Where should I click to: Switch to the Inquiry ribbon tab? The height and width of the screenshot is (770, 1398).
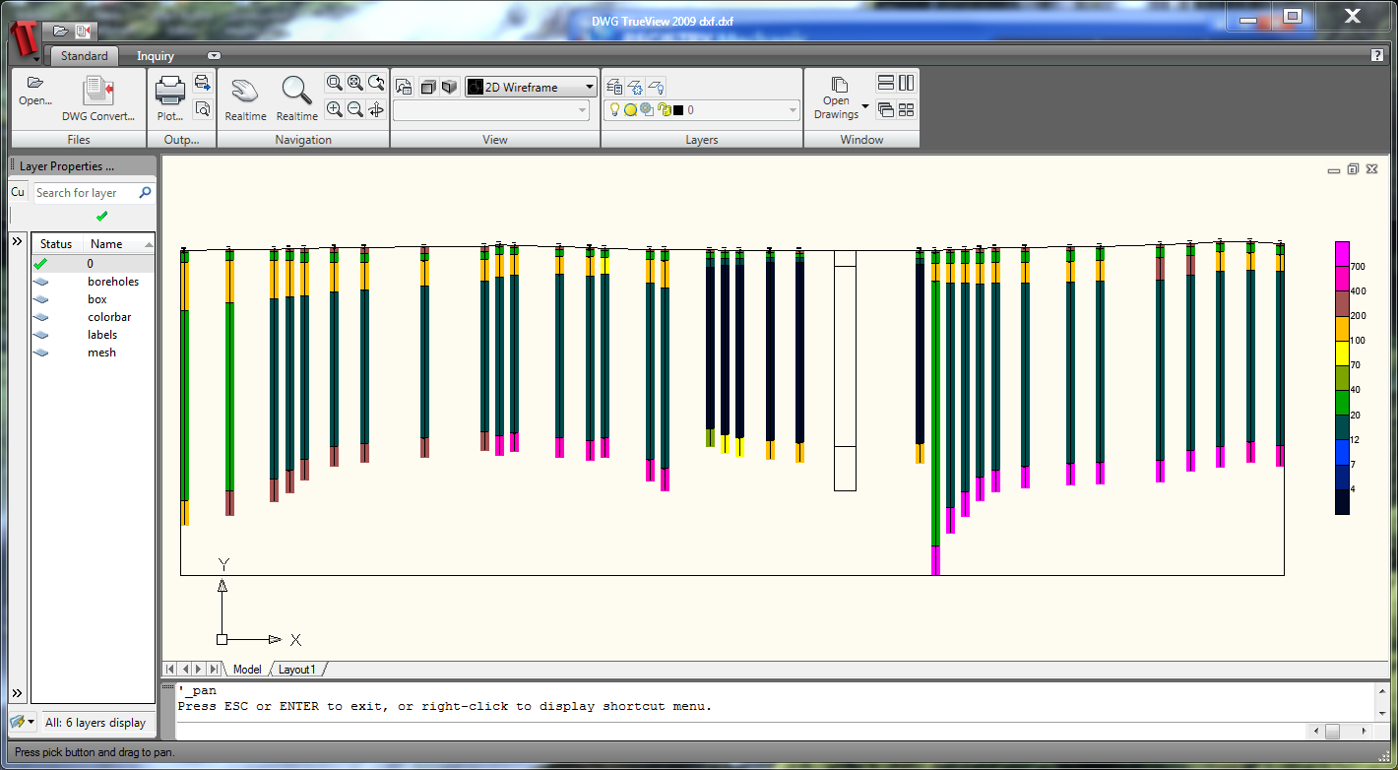click(156, 56)
